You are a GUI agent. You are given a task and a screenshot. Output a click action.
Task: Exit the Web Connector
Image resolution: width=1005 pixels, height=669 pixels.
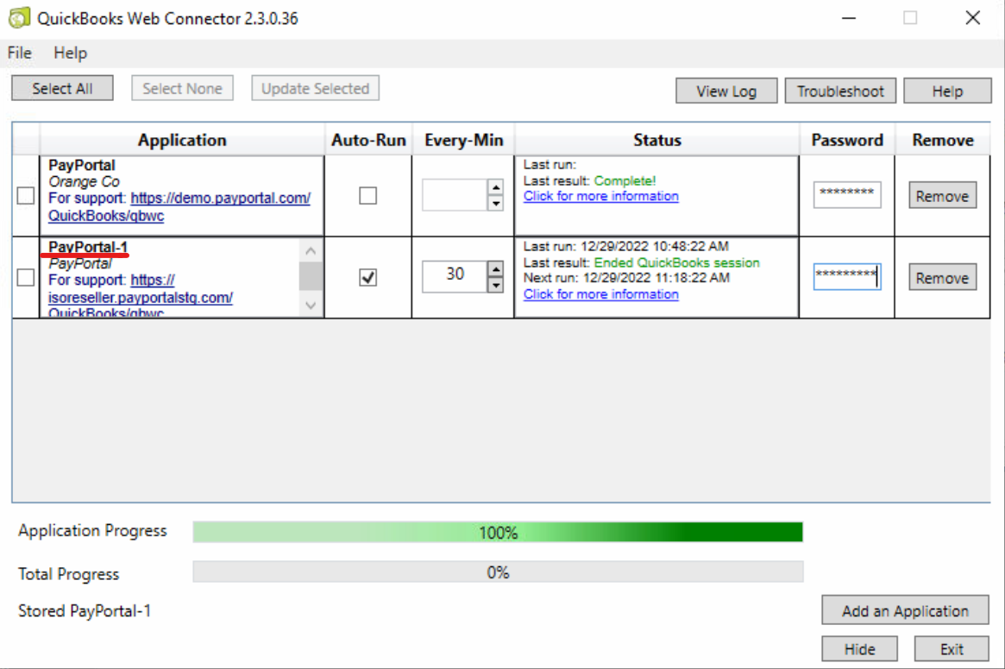click(x=952, y=649)
